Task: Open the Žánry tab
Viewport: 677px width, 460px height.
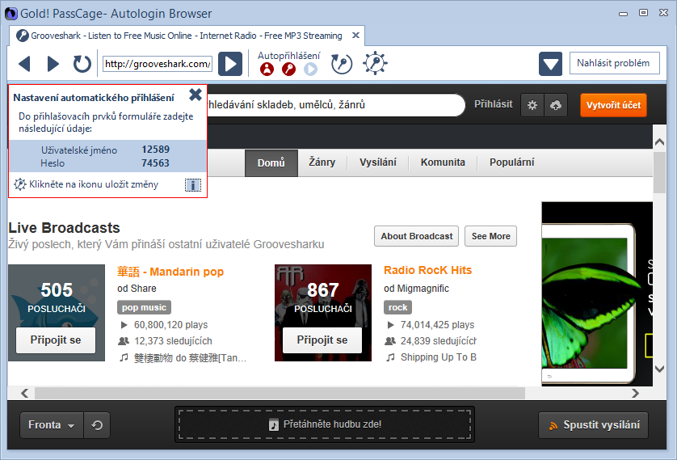Action: click(x=322, y=162)
